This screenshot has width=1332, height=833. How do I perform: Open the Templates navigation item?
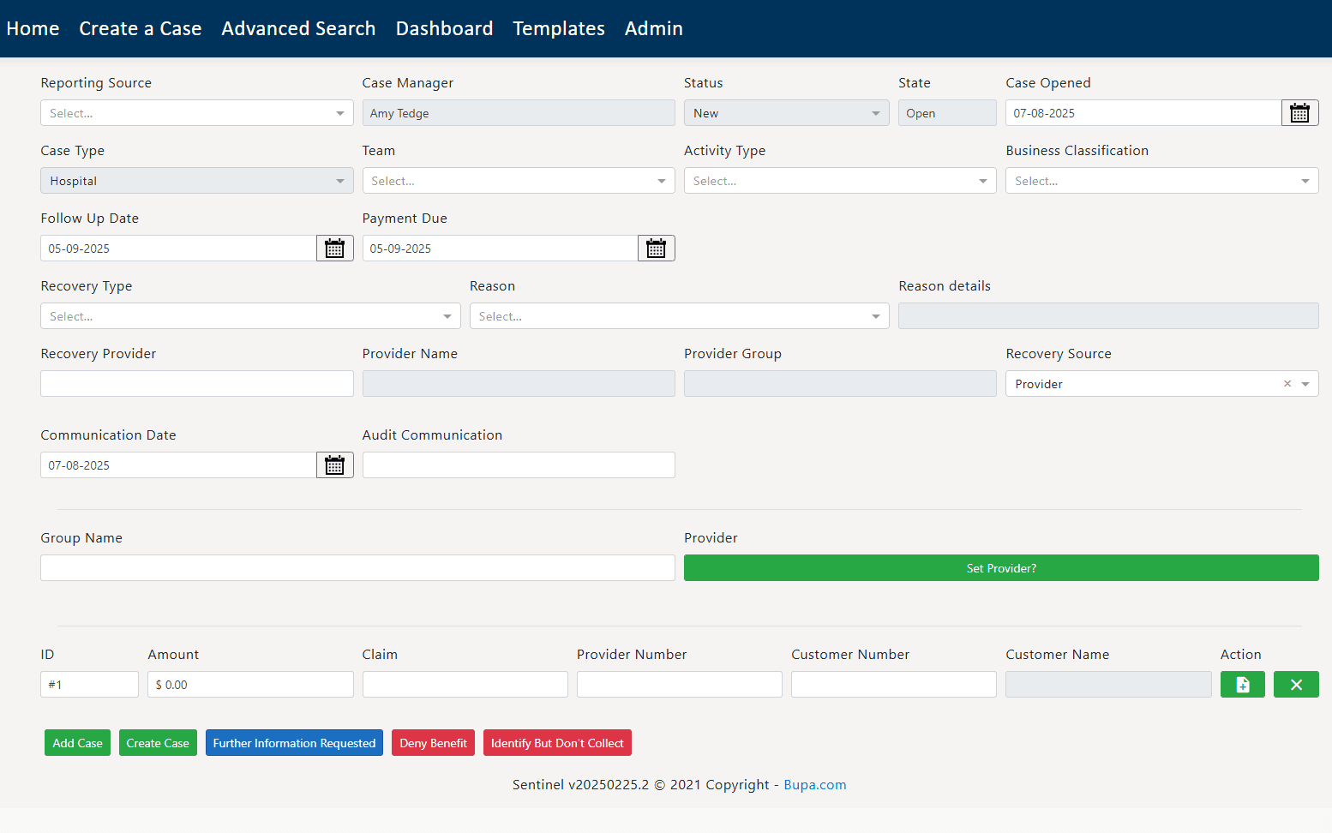559,28
